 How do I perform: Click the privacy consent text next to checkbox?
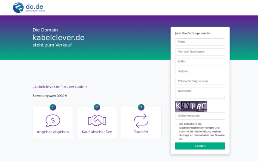click(202, 131)
